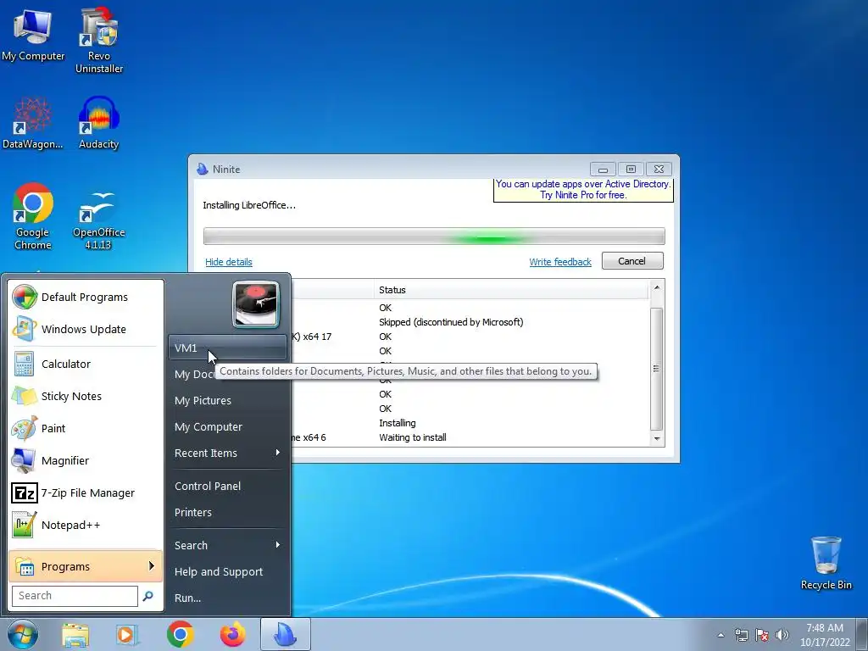Click the user account picture
Screen dimensions: 868x651
click(x=256, y=304)
